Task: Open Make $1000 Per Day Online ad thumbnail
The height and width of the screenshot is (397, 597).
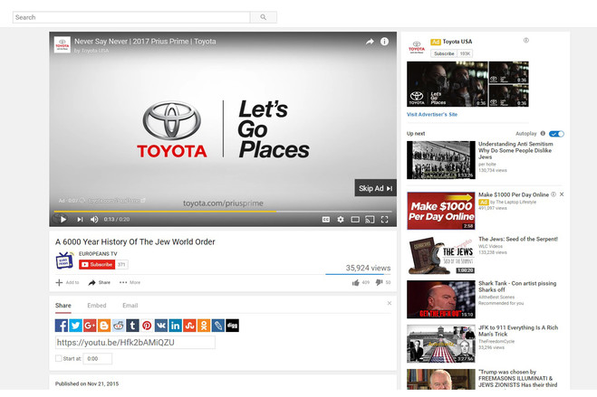Action: pos(441,211)
